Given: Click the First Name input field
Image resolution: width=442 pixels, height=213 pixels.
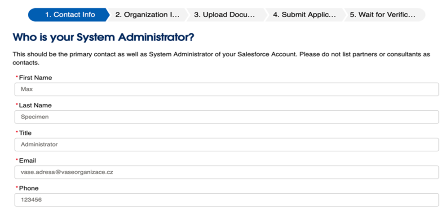Looking at the screenshot, I should (x=227, y=89).
